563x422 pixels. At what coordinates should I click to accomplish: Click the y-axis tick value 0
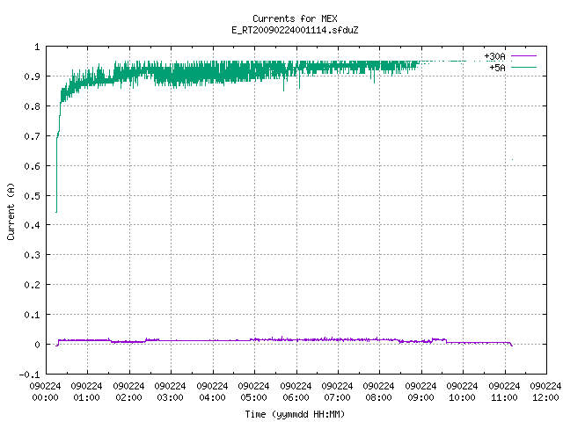pyautogui.click(x=37, y=345)
